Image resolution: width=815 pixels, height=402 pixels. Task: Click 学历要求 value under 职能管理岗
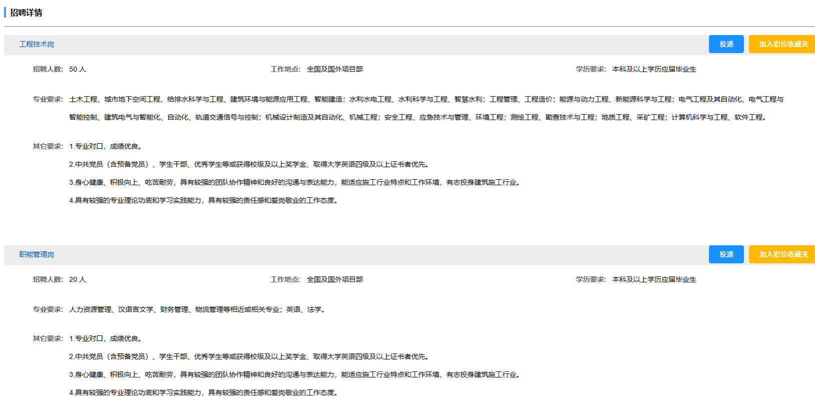[x=654, y=280]
